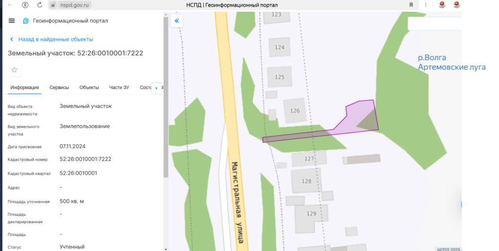This screenshot has width=499, height=251.
Task: Bookmark this page in the browser
Action: tap(411, 5)
